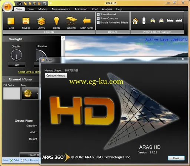
Task: Select the right-facing side car camera preset
Action: pos(170,20)
